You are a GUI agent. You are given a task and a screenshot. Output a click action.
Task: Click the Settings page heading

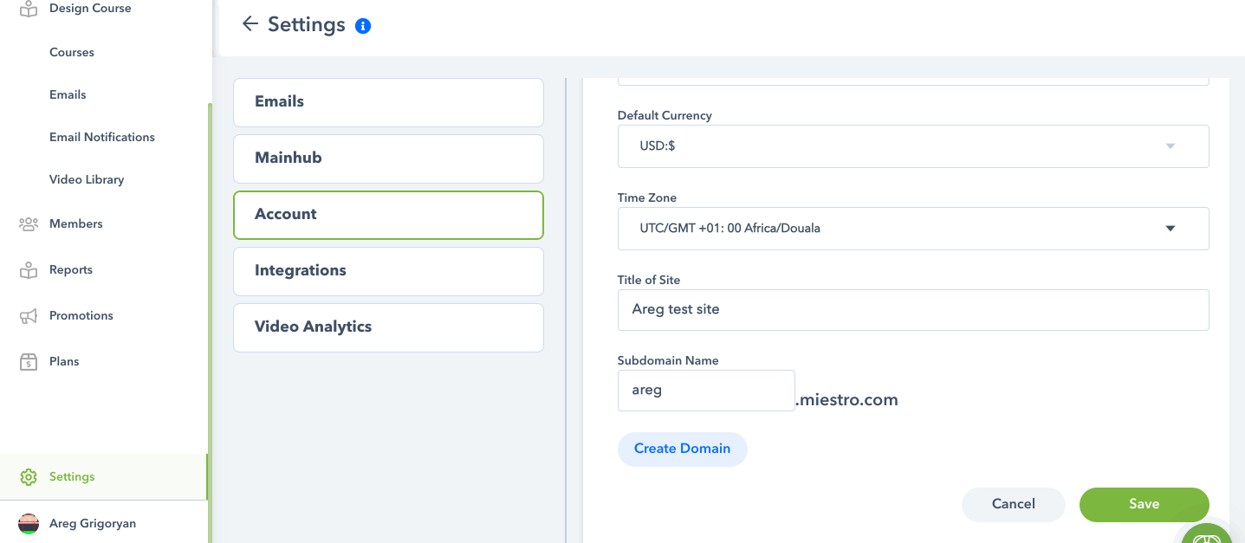click(307, 25)
